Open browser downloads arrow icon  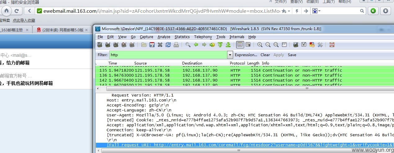click(x=386, y=11)
